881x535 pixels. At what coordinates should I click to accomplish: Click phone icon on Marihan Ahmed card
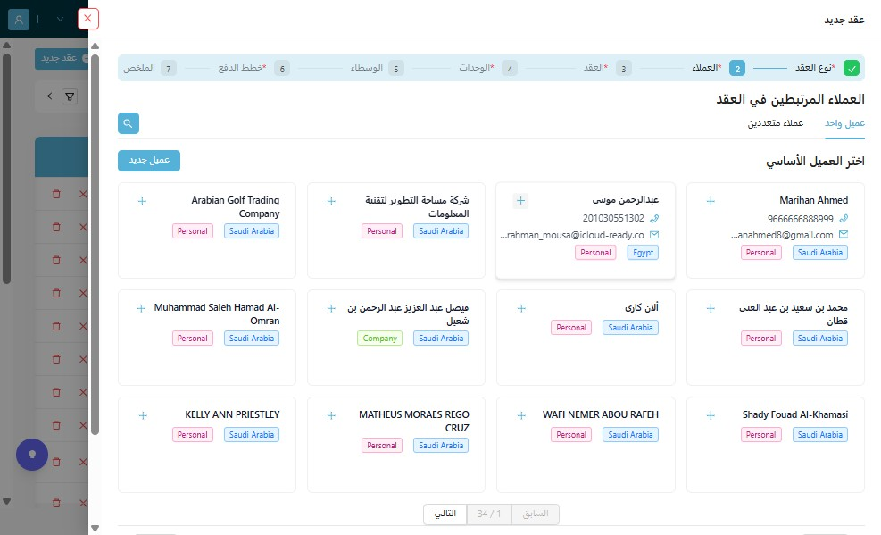coord(844,218)
